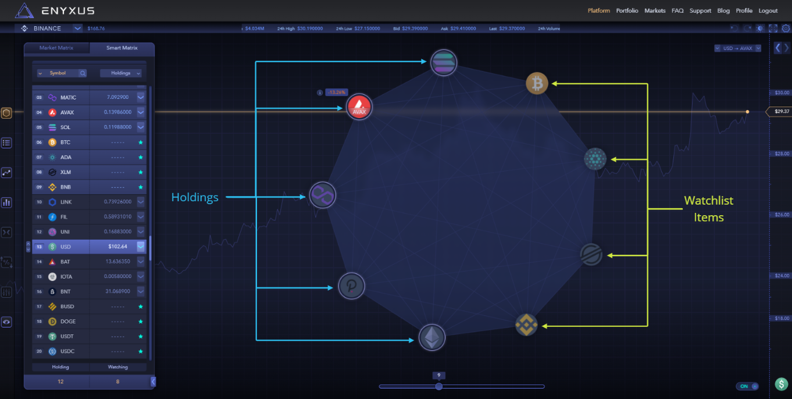Screen dimensions: 792x399
Task: Expand the BNT row dropdown
Action: [141, 291]
